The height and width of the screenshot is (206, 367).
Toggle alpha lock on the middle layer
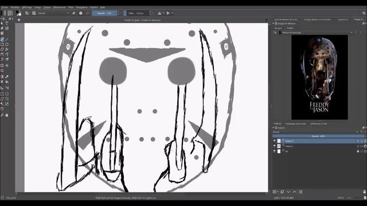(x=365, y=146)
